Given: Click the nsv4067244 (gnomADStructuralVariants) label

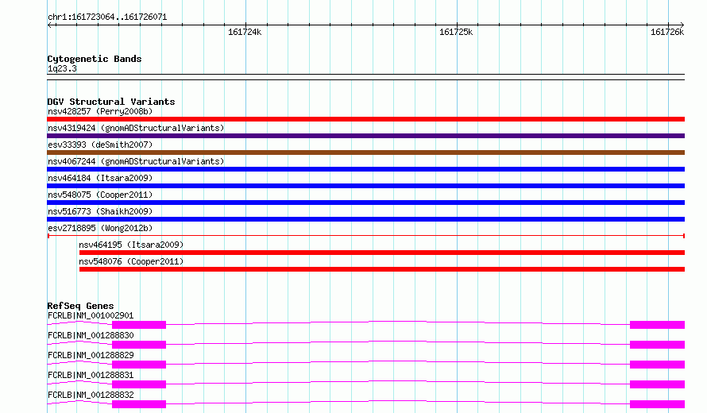Looking at the screenshot, I should tap(136, 161).
